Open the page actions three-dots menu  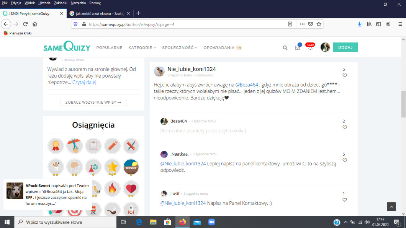(x=302, y=24)
